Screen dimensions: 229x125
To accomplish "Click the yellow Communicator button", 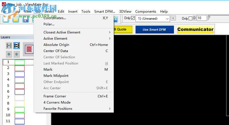I will tap(195, 29).
